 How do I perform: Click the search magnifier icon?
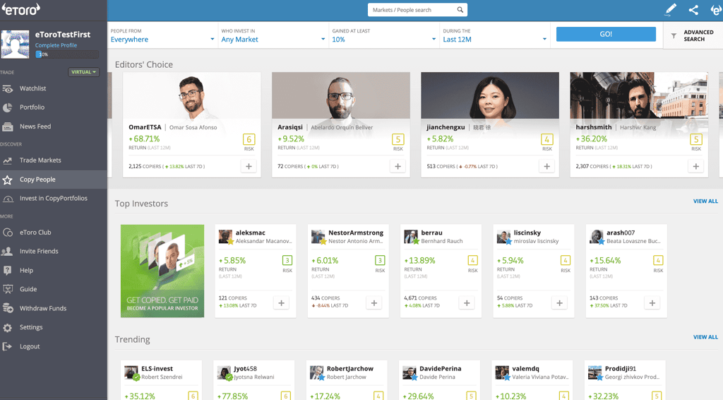coord(460,10)
